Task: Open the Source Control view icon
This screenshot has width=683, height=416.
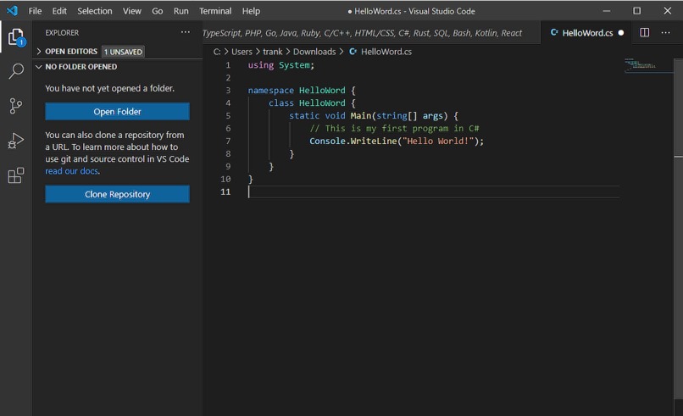Action: pos(16,106)
